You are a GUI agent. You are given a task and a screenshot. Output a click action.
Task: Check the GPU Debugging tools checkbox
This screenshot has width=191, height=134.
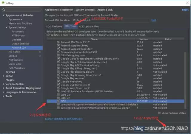click(x=58, y=55)
